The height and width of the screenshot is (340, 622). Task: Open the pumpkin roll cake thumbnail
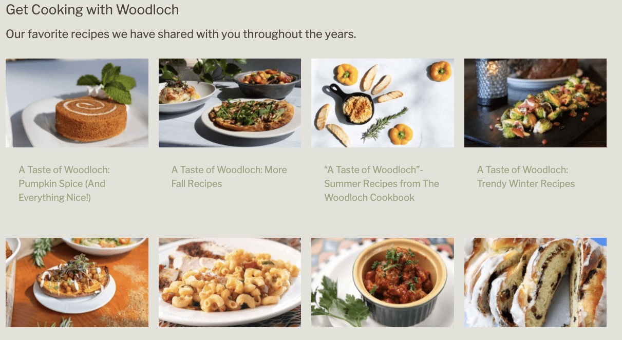[x=77, y=103]
